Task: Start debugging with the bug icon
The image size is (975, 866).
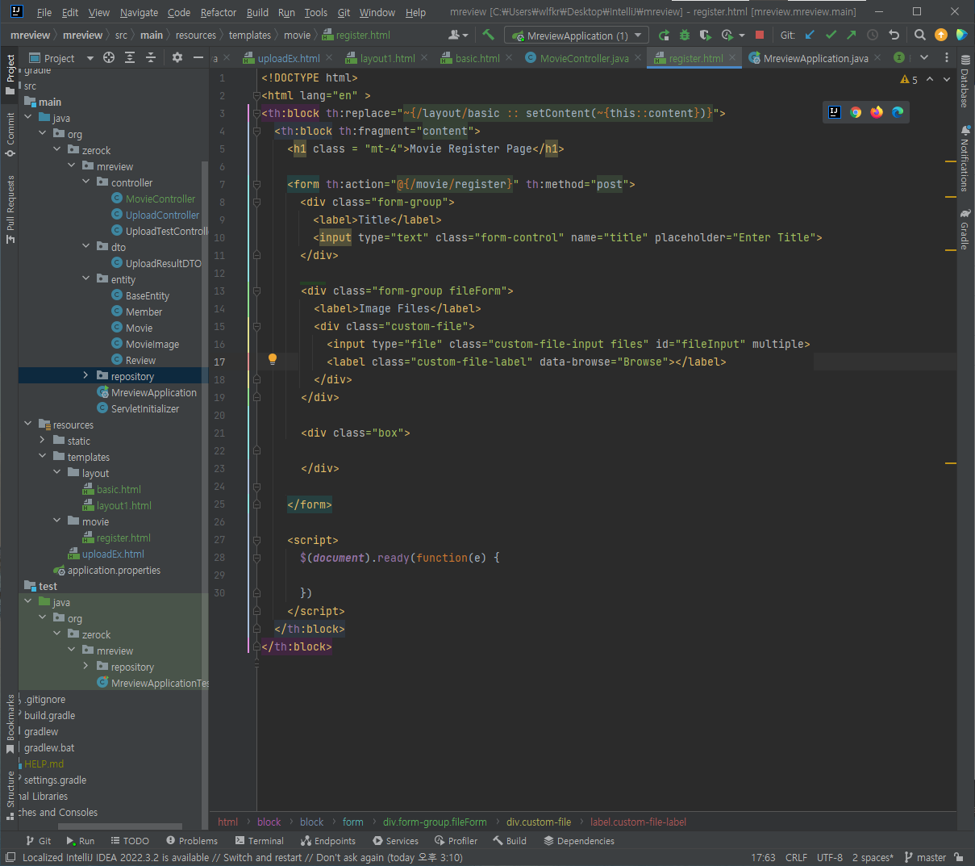Action: coord(685,35)
